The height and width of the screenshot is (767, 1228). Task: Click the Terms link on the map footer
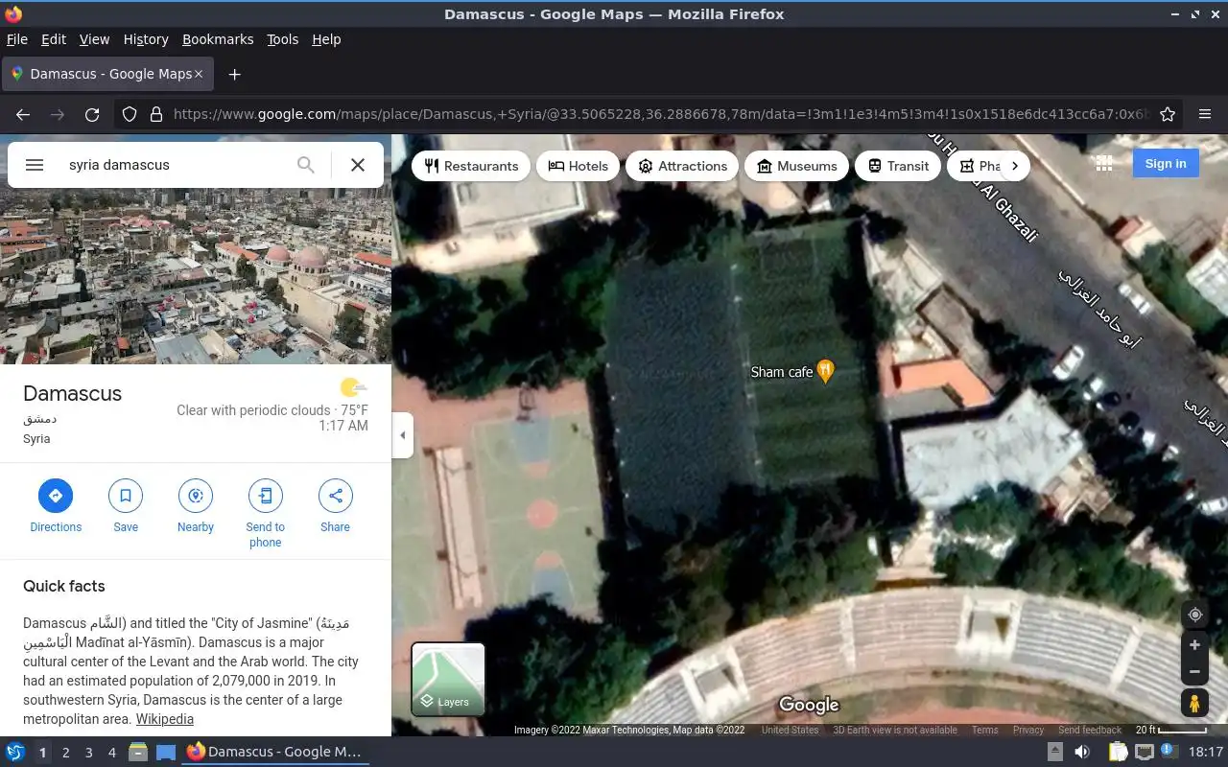(x=985, y=730)
